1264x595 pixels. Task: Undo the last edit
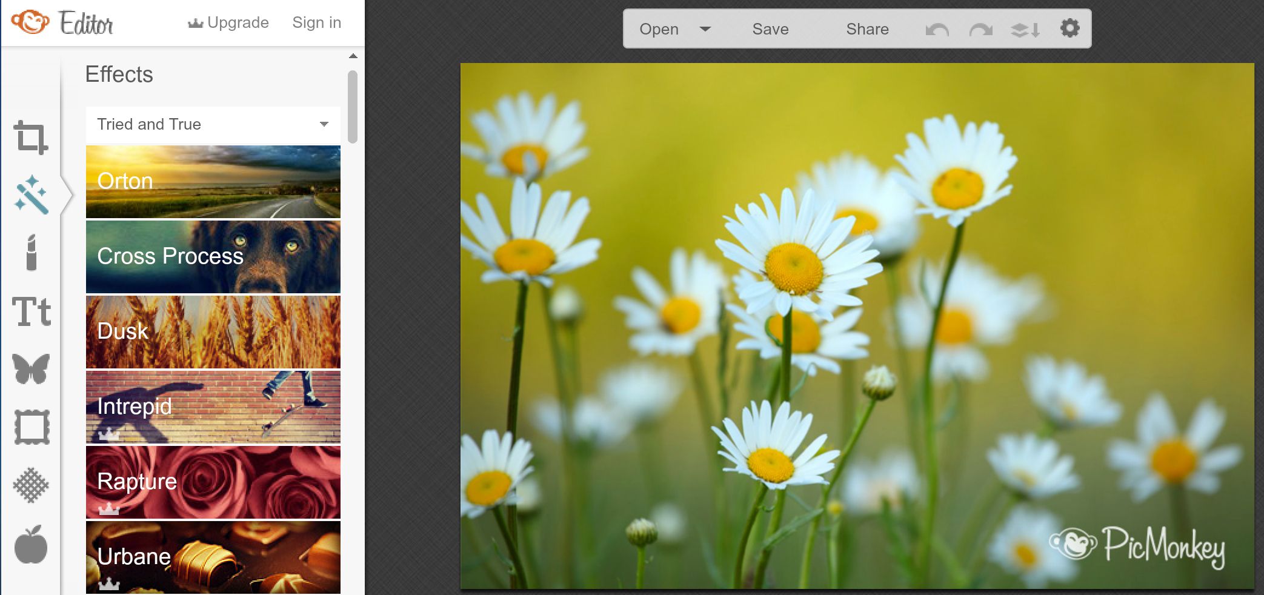(937, 29)
